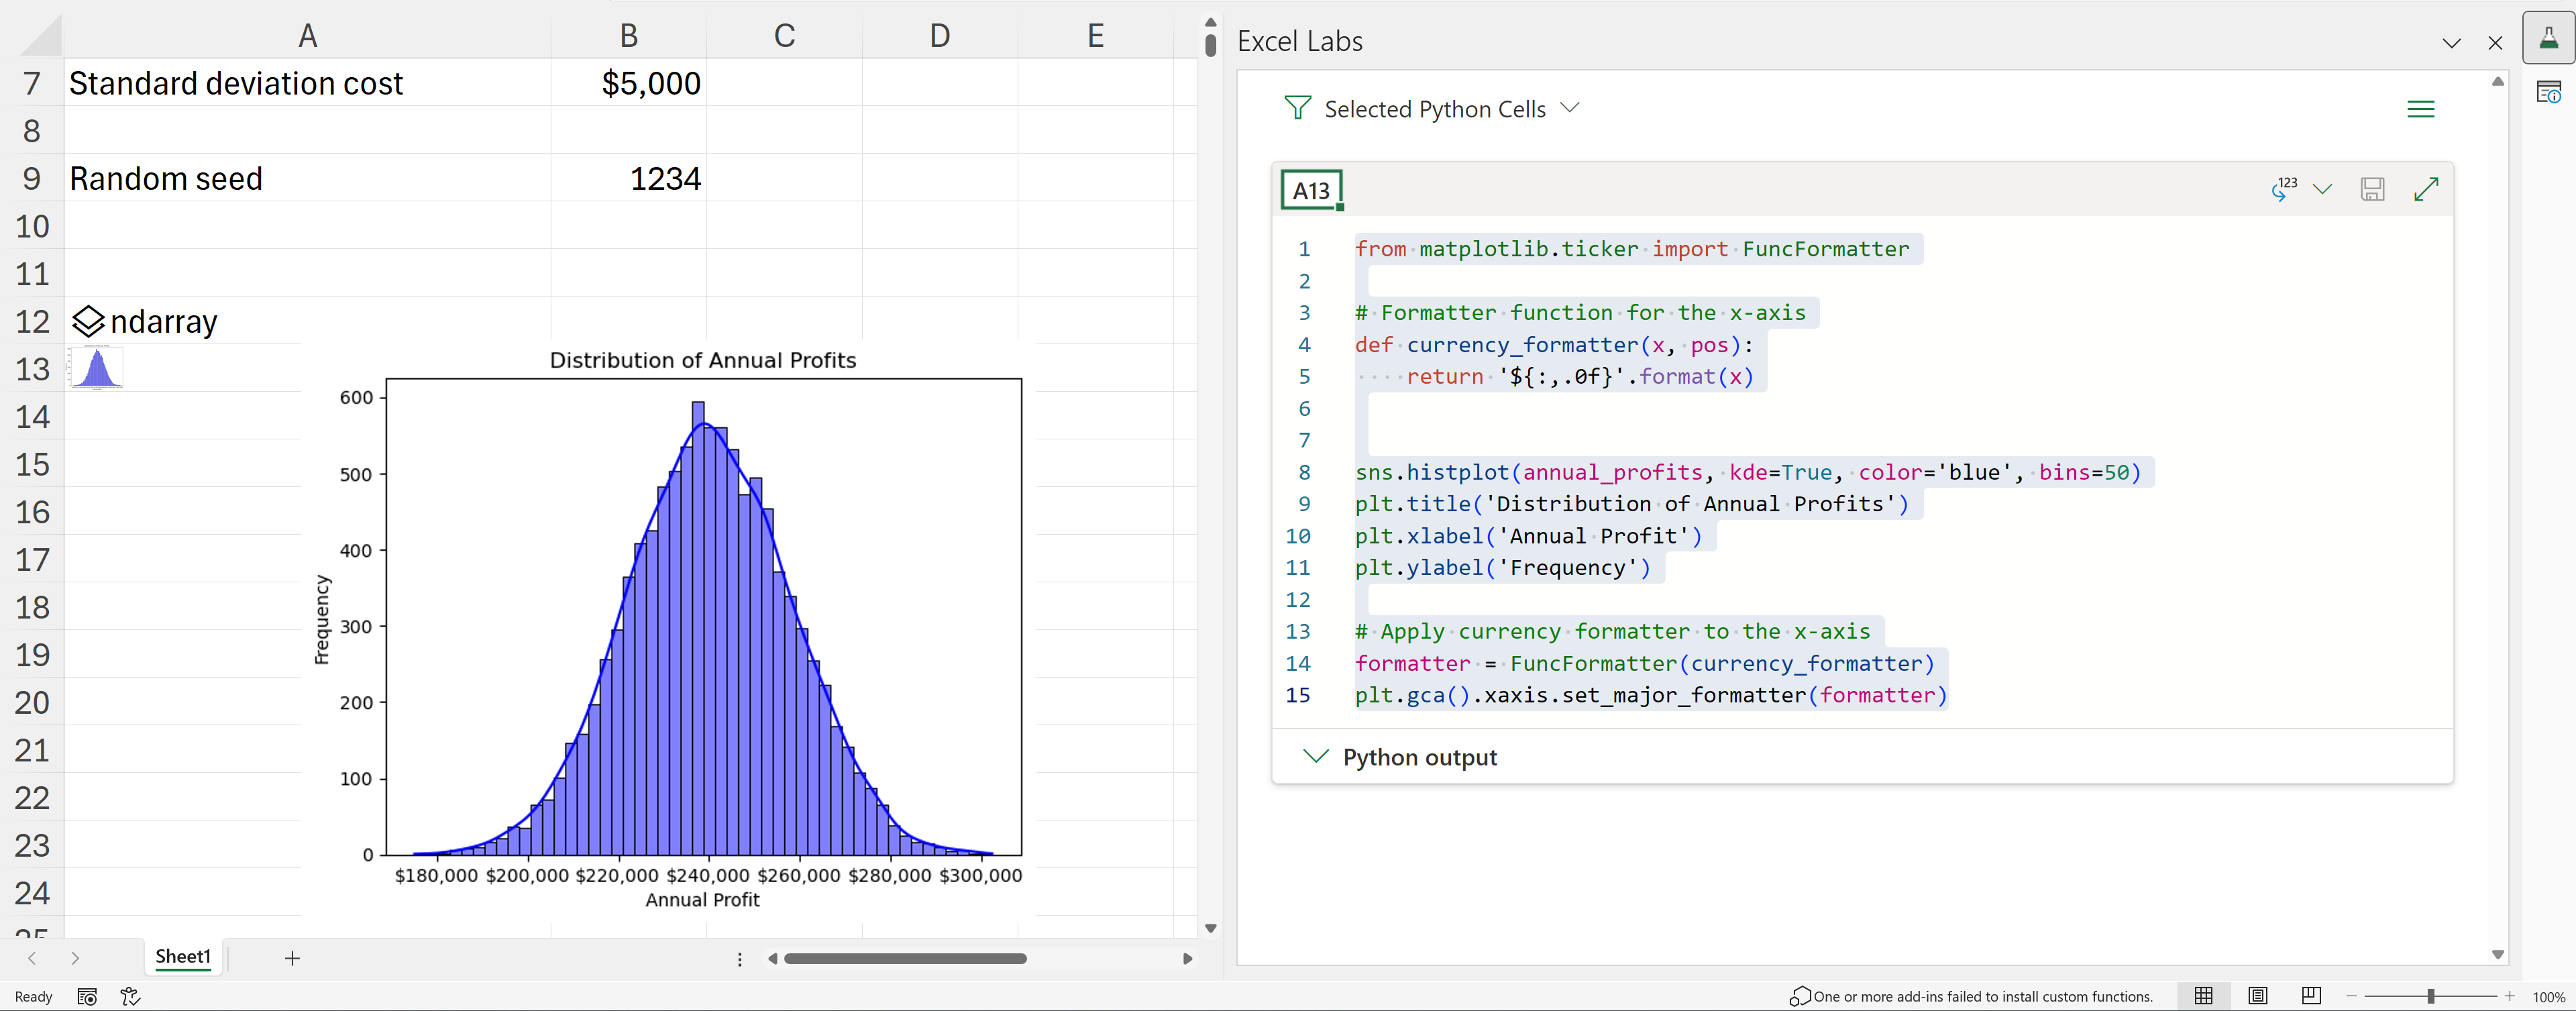
Task: Switch to Normal view
Action: pos(2203,996)
